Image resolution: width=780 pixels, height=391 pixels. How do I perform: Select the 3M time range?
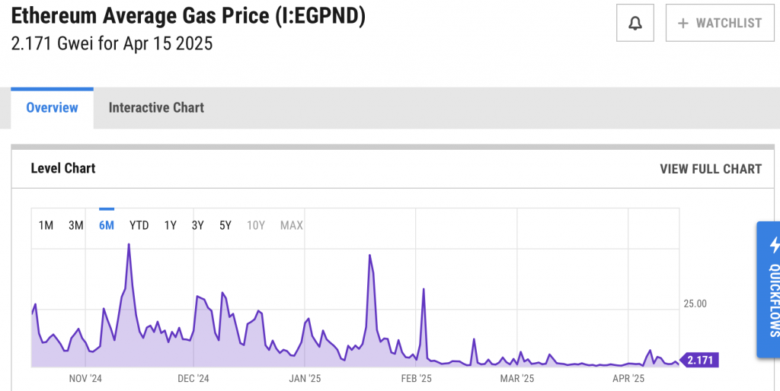point(76,225)
